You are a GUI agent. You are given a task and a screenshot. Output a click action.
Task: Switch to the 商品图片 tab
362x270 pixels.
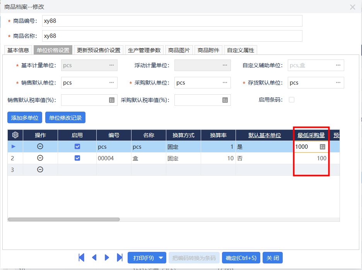[x=180, y=50]
